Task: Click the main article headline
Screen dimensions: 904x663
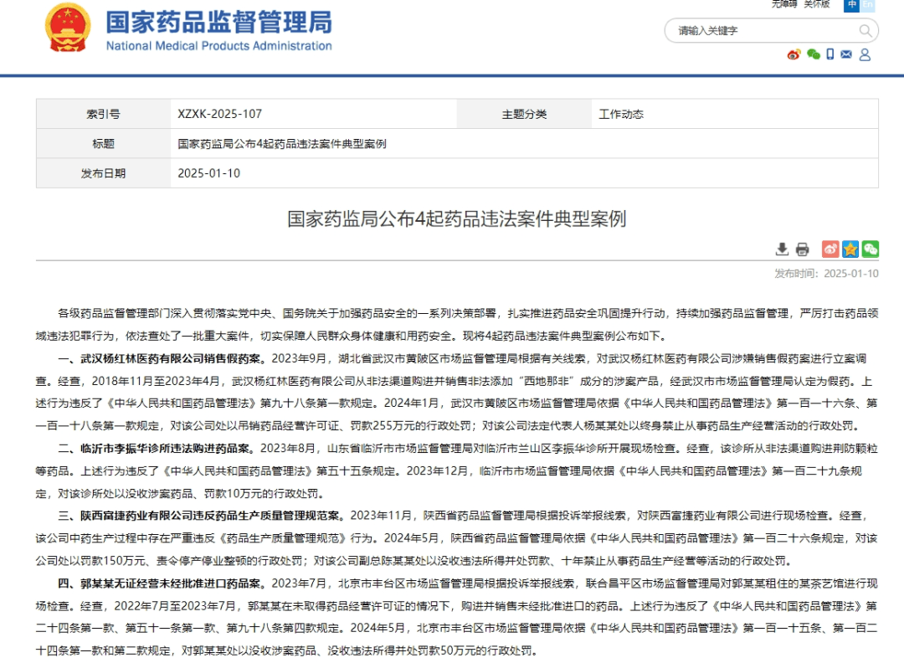Action: point(457,219)
